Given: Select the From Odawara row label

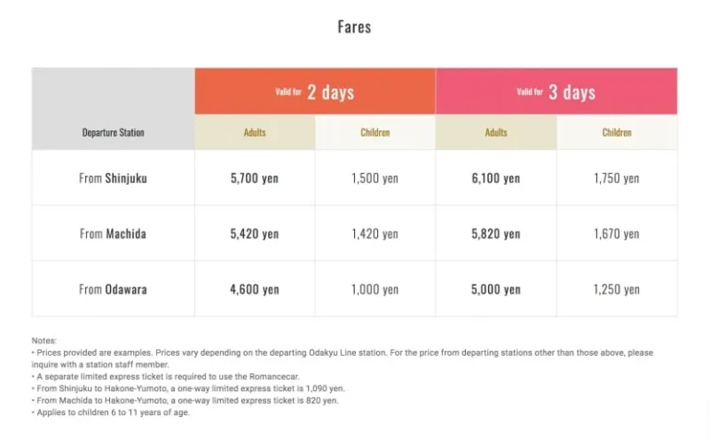Looking at the screenshot, I should [113, 289].
